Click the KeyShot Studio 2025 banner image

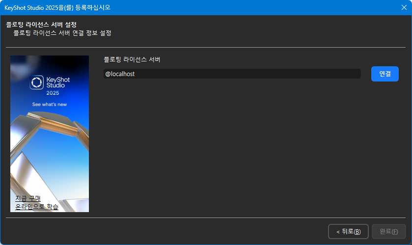(50, 134)
